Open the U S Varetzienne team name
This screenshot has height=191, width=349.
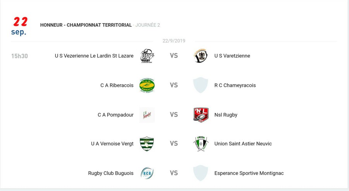(232, 56)
